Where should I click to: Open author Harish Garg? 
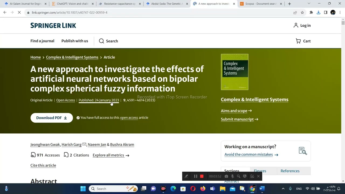point(71,144)
